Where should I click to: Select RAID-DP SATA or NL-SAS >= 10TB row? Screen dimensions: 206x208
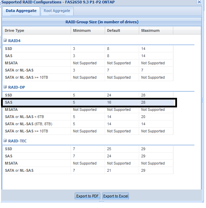(88, 131)
